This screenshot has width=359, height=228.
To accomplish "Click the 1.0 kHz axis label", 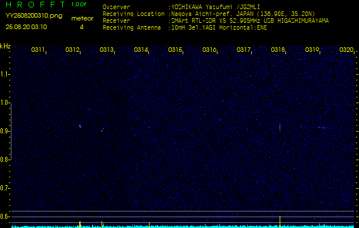I will 5,103.
